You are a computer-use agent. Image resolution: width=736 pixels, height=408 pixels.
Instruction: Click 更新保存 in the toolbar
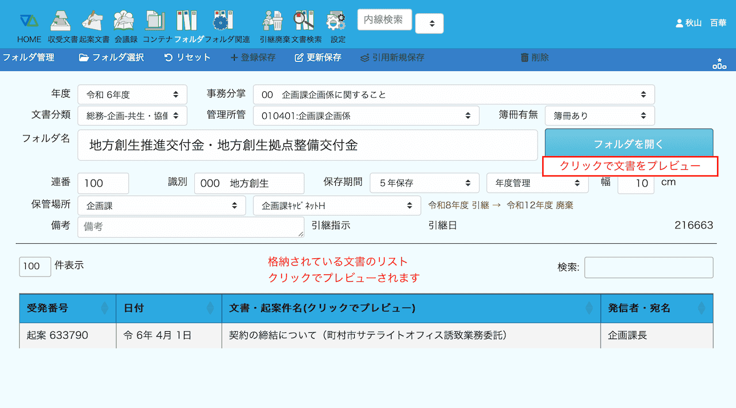318,57
